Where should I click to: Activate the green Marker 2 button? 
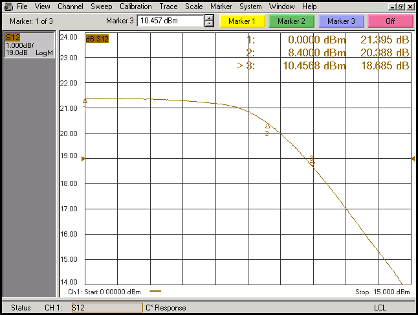(x=291, y=21)
